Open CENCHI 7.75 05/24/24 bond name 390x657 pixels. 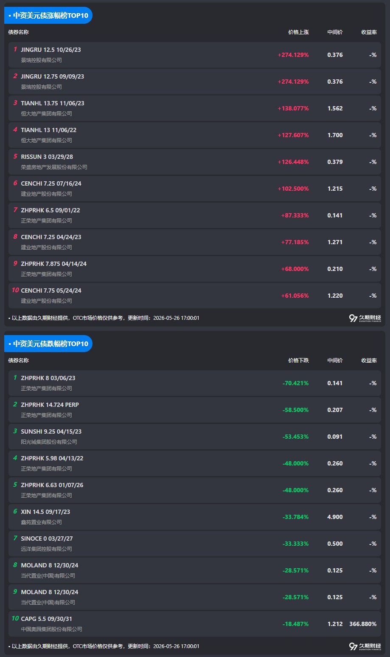click(x=51, y=290)
